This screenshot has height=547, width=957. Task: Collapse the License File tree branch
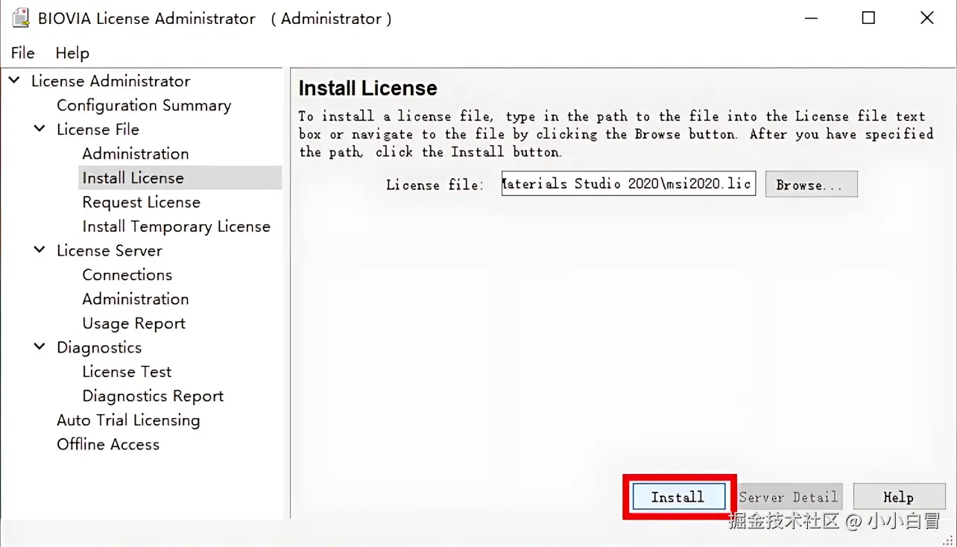[x=40, y=128]
